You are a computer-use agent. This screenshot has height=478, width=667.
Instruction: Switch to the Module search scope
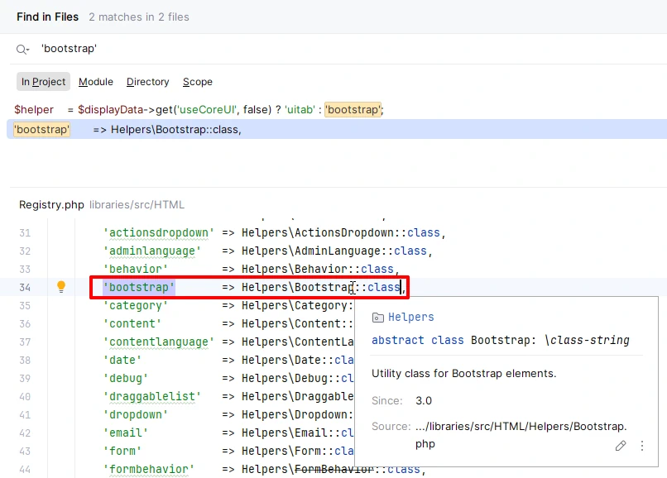(95, 82)
